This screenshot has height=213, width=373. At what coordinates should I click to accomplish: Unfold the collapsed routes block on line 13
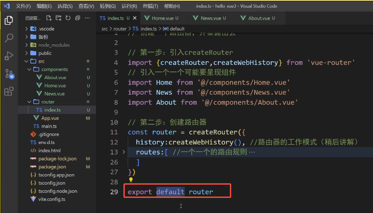click(x=124, y=152)
